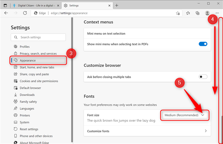Close the Digital Citizen tab
Viewport: 223px width, 144px height.
(x=58, y=6)
